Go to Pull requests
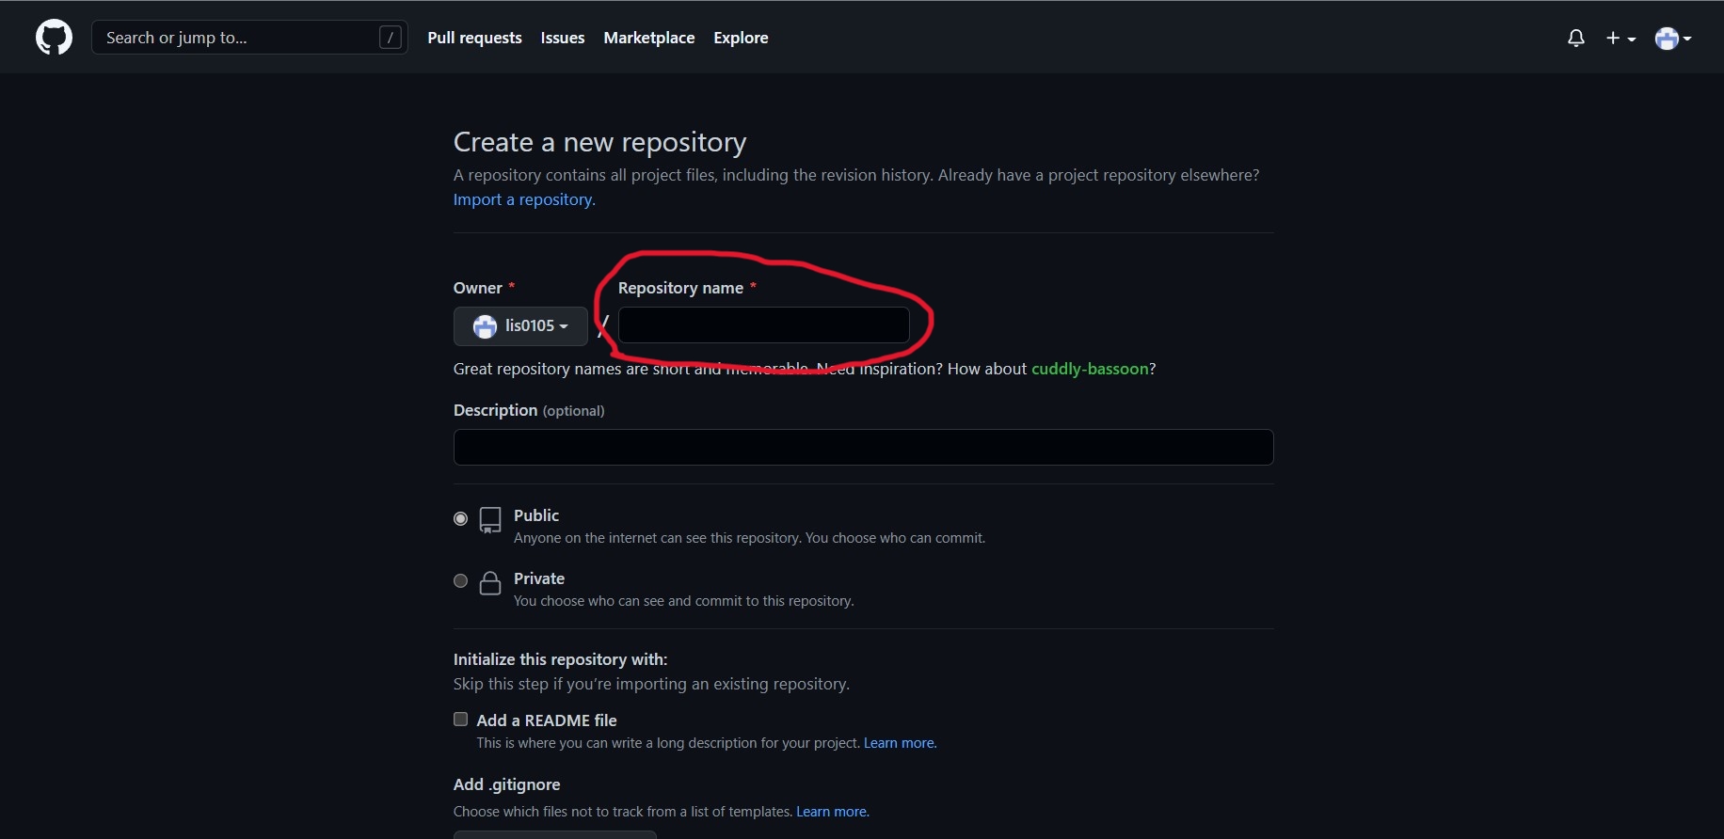The height and width of the screenshot is (839, 1724). coord(474,38)
